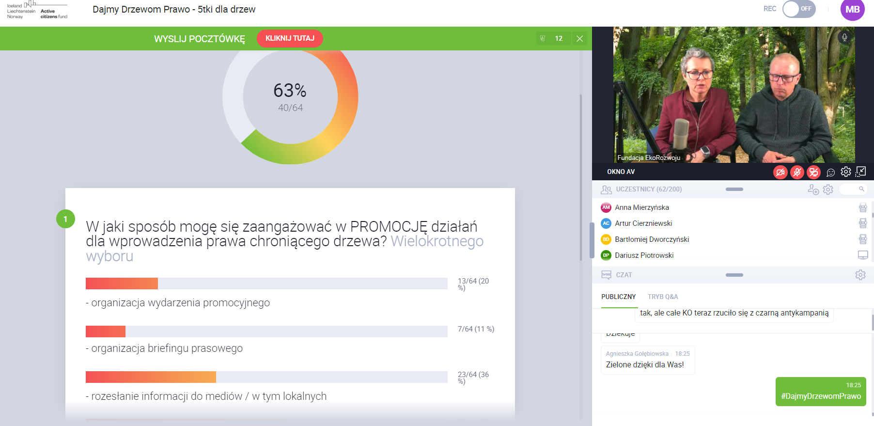Open participants panel settings gear
The height and width of the screenshot is (426, 874).
[828, 189]
